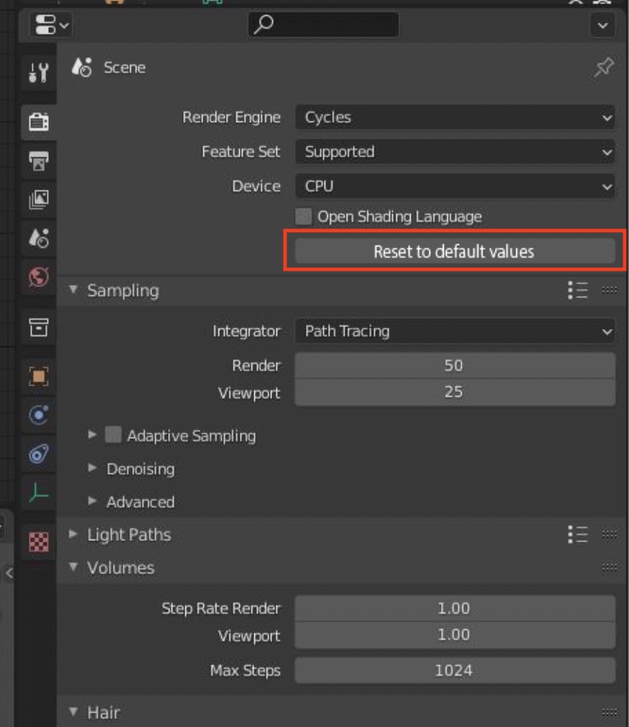Open the View Layer properties tab
The width and height of the screenshot is (629, 727).
(39, 200)
